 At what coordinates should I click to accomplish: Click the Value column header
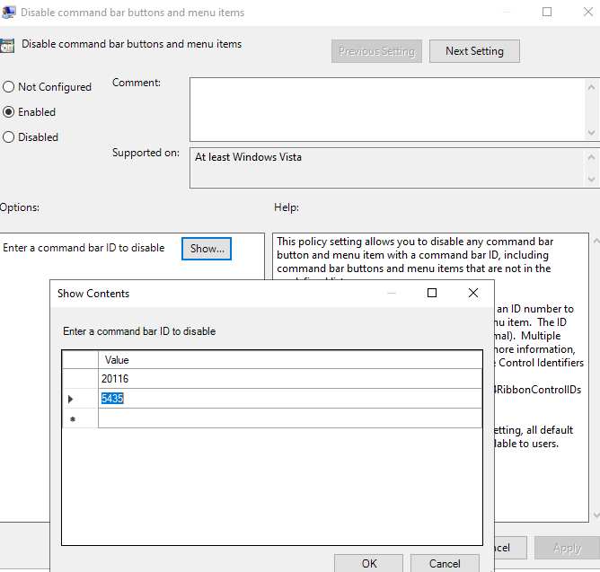[x=290, y=360]
